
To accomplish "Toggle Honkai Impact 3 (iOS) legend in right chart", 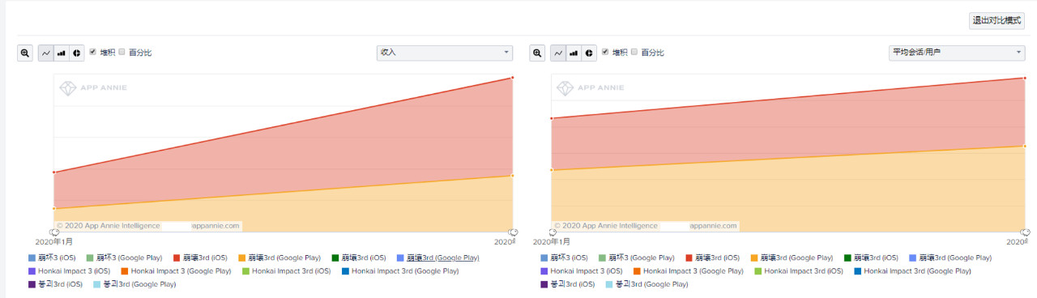I will pos(581,271).
